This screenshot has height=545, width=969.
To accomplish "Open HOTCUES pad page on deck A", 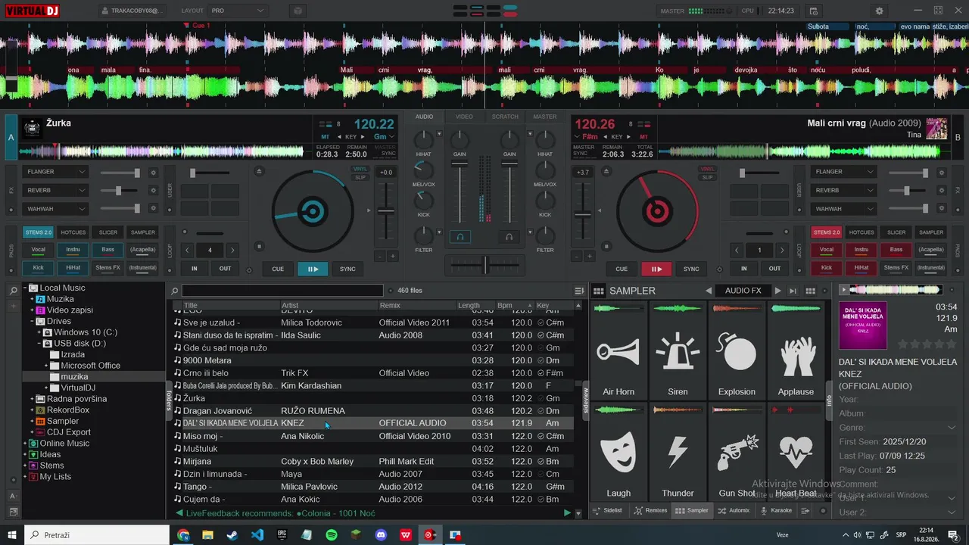I will [x=73, y=232].
